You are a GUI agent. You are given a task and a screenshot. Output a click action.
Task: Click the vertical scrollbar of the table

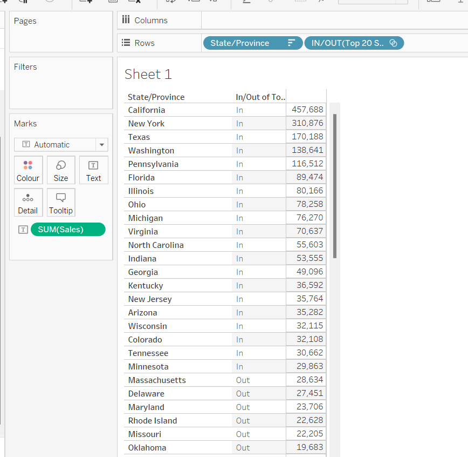[335, 184]
